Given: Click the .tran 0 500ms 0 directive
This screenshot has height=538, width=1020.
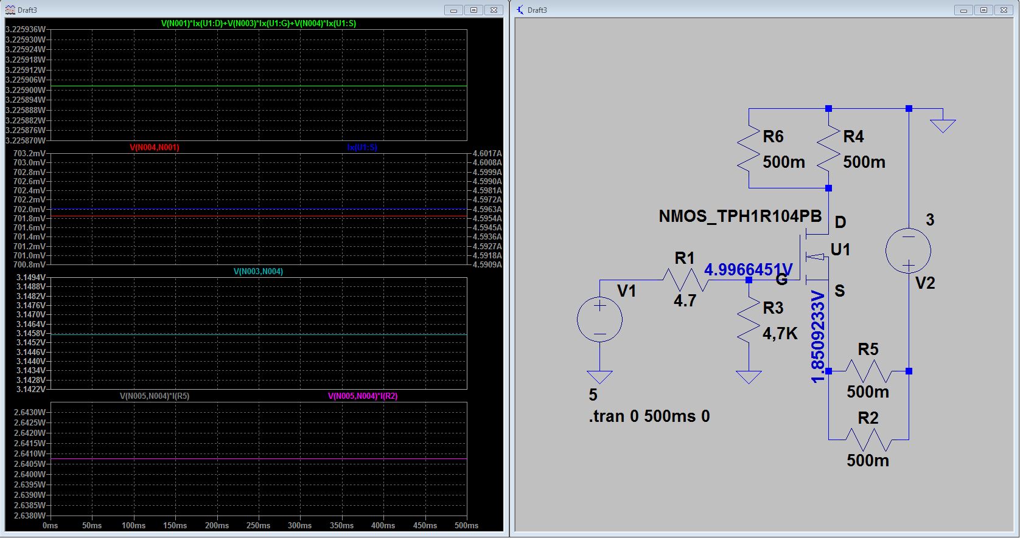Looking at the screenshot, I should tap(649, 416).
